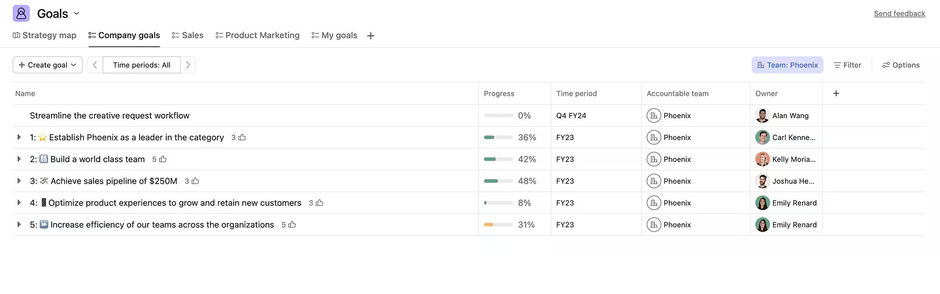This screenshot has width=940, height=294.
Task: Click the 48% progress bar for goal 3
Action: 498,181
